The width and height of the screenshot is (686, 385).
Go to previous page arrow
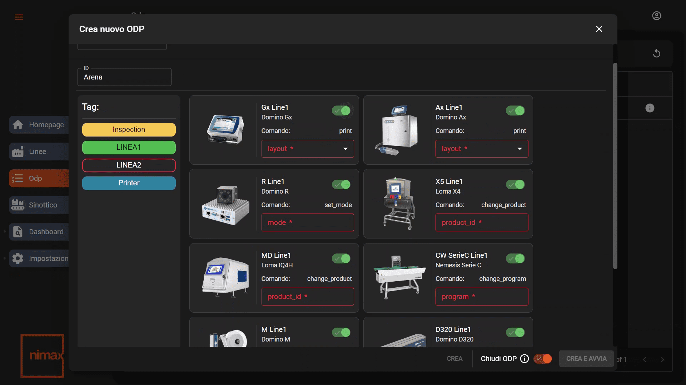(645, 360)
